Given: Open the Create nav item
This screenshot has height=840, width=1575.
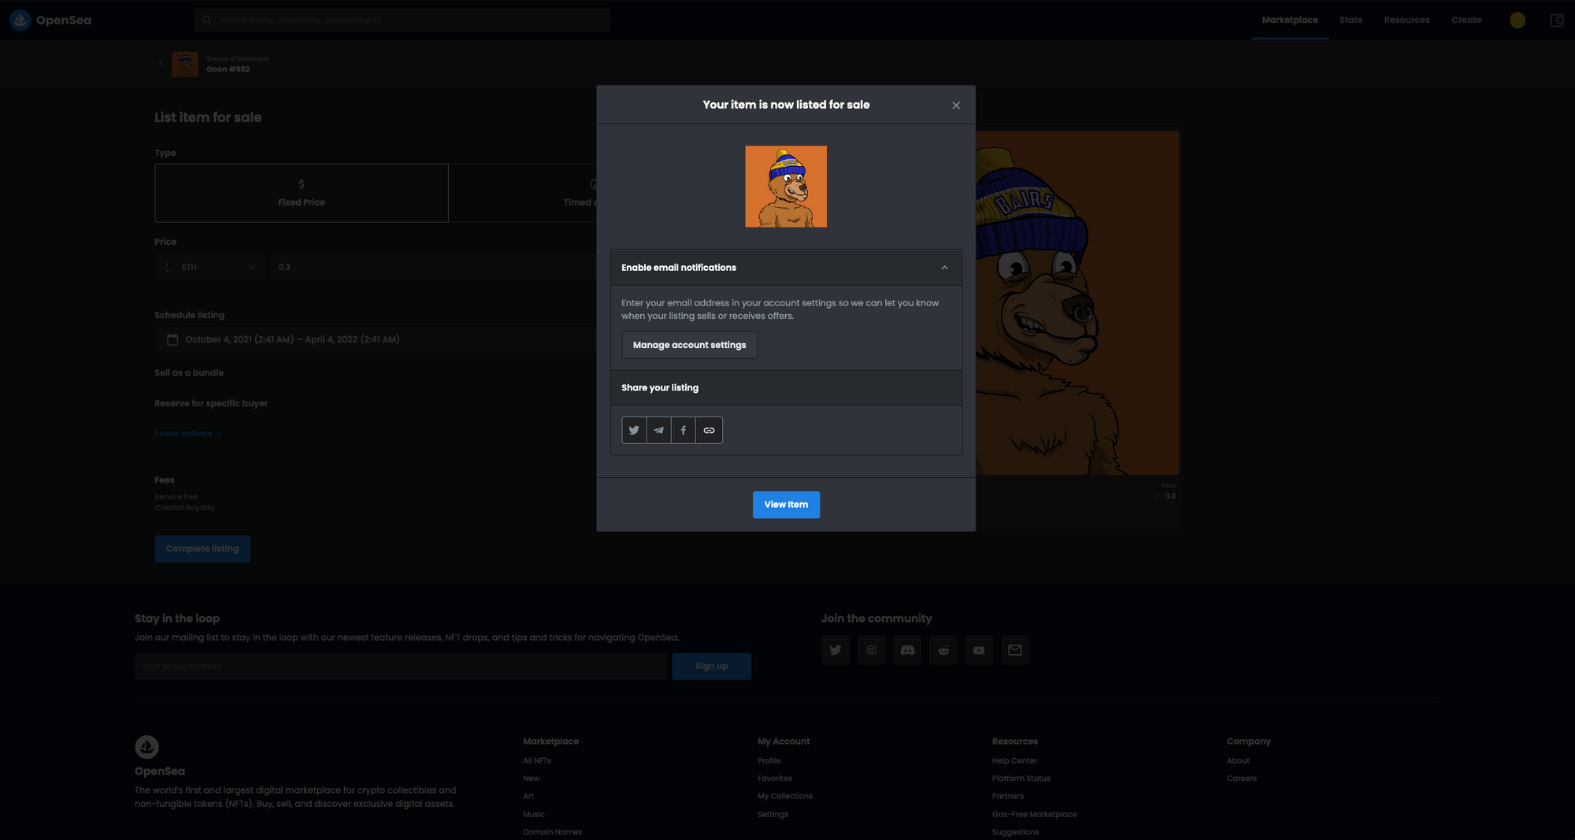Looking at the screenshot, I should [1466, 20].
